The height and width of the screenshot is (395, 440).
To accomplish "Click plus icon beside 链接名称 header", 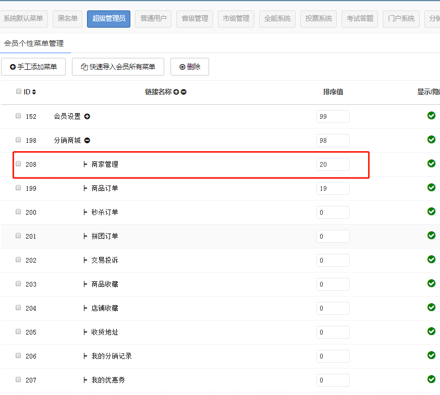I will coord(176,92).
